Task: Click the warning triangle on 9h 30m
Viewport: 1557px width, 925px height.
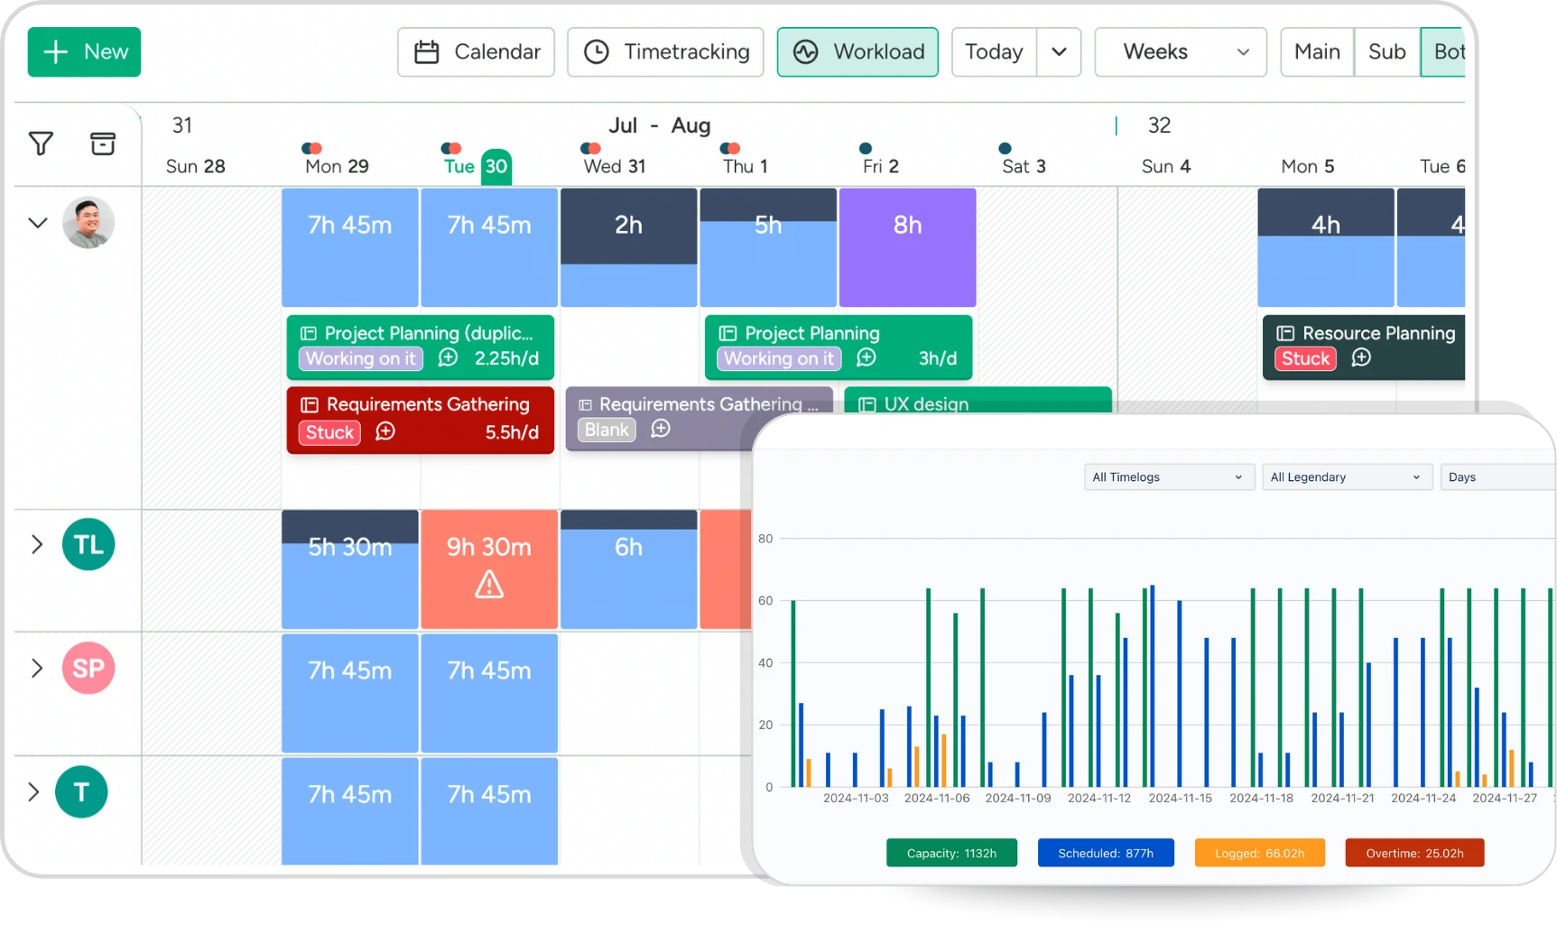Action: pyautogui.click(x=489, y=585)
